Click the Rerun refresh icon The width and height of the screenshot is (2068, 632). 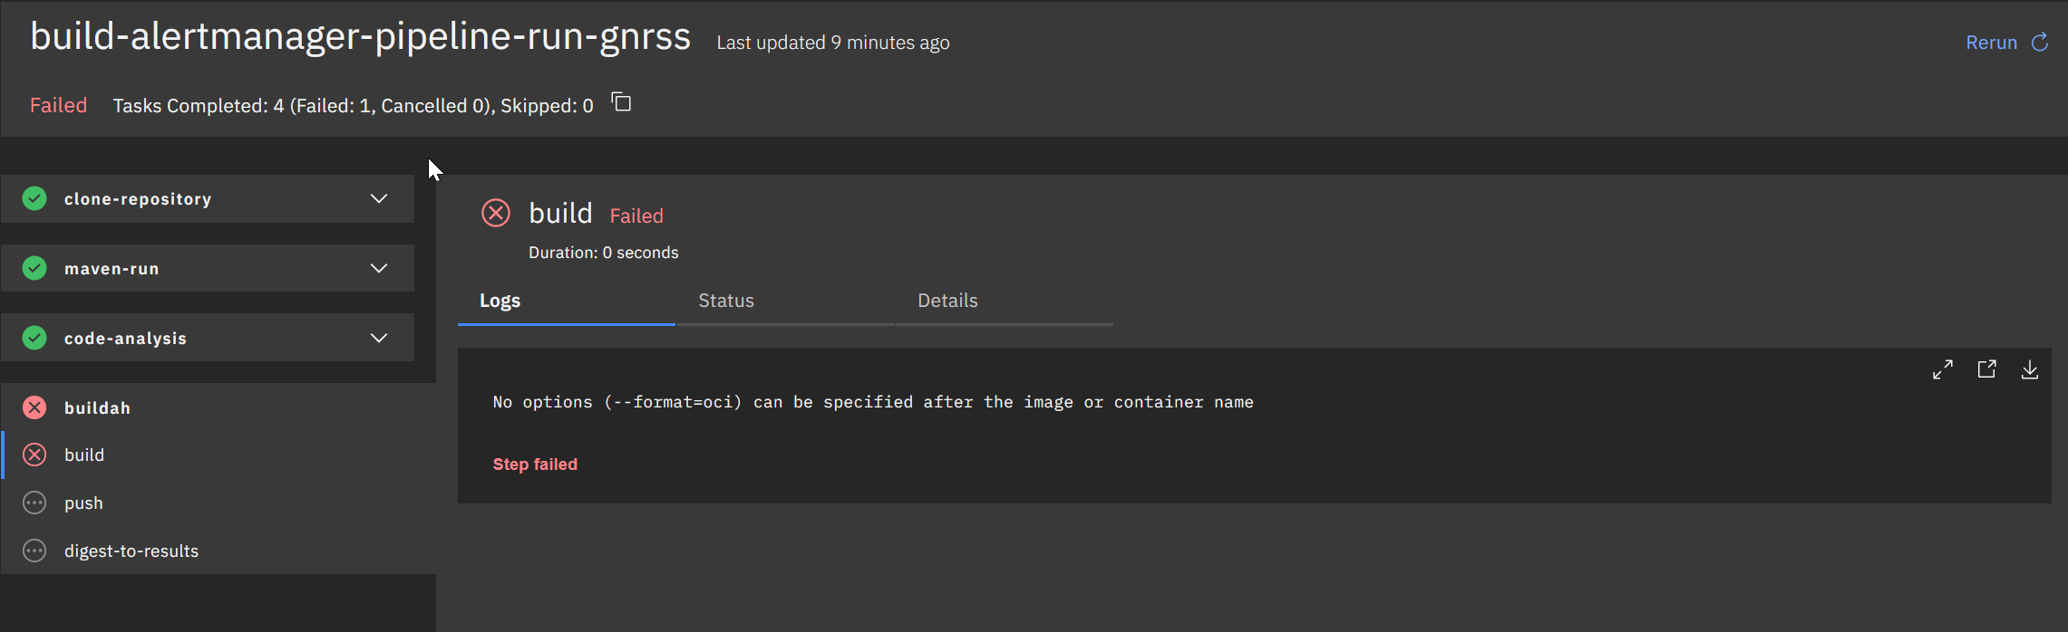coord(2039,42)
